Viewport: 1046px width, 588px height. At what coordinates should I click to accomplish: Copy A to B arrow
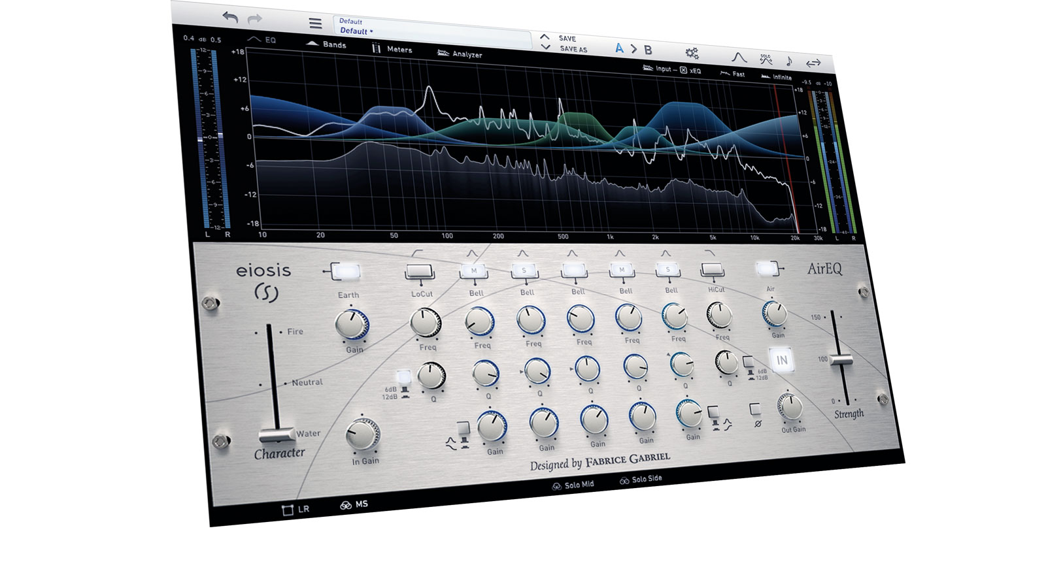click(x=633, y=49)
